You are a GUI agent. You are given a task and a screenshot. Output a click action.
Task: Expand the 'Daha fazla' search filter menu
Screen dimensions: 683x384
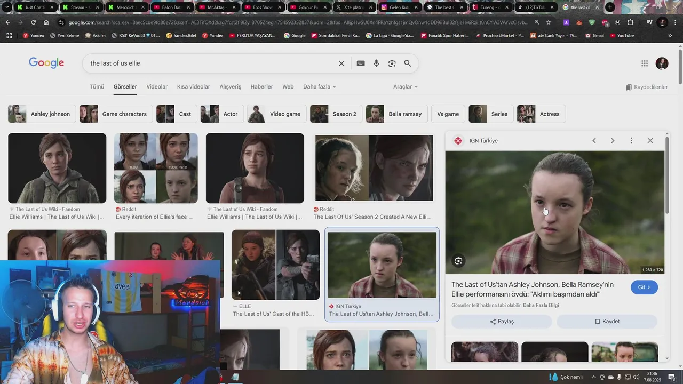(319, 86)
